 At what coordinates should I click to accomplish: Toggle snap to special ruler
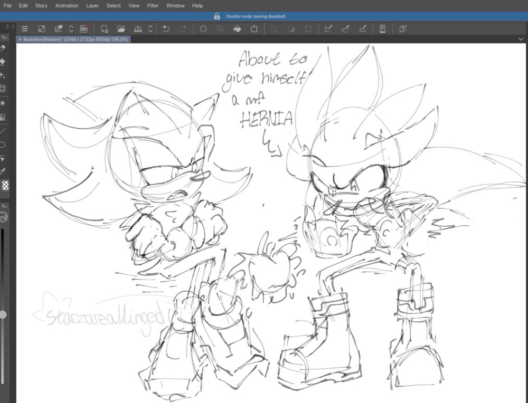[345, 29]
